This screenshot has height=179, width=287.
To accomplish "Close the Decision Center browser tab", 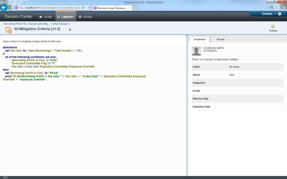I will click(130, 8).
